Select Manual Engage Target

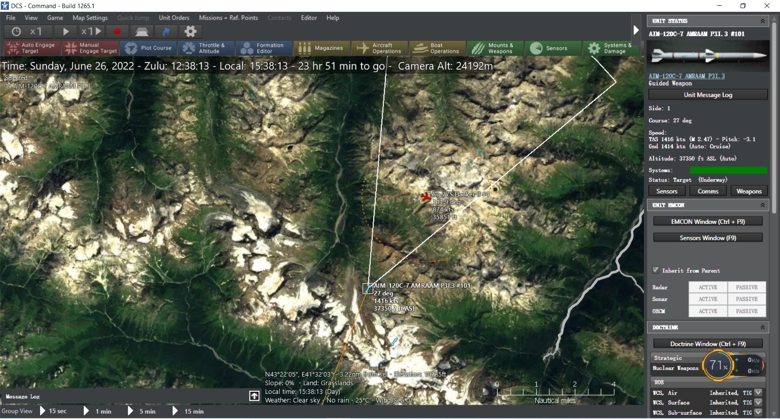click(90, 48)
